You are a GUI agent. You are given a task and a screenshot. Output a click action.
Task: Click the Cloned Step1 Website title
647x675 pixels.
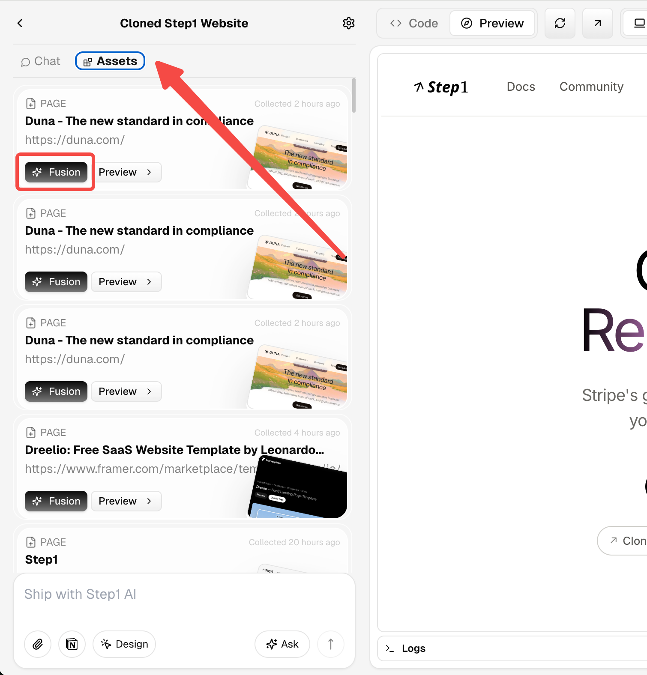tap(184, 23)
